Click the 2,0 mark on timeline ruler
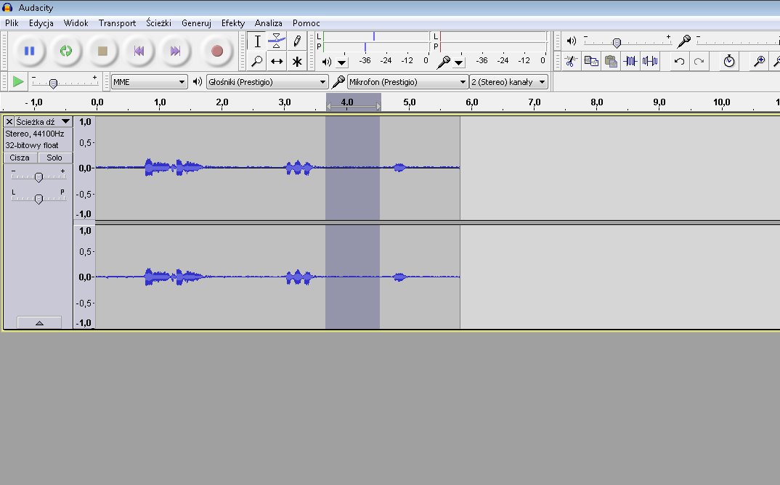 [222, 102]
